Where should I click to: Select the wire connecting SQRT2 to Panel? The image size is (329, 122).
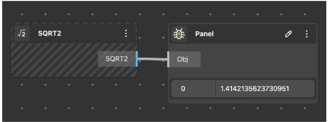pyautogui.click(x=152, y=59)
